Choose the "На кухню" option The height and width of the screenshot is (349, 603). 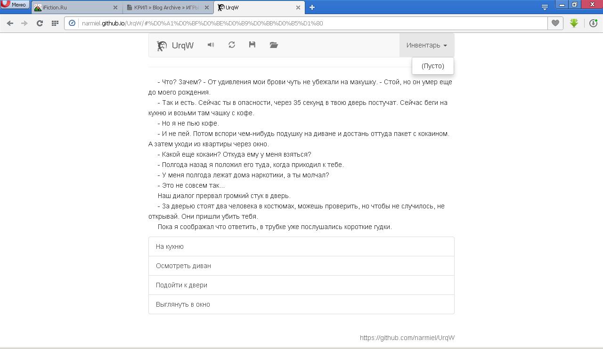coord(301,246)
